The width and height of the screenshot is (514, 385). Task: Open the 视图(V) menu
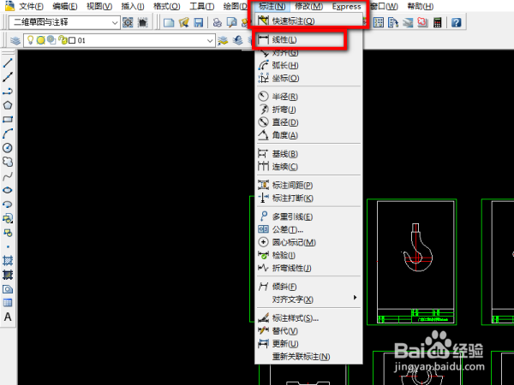pos(99,6)
